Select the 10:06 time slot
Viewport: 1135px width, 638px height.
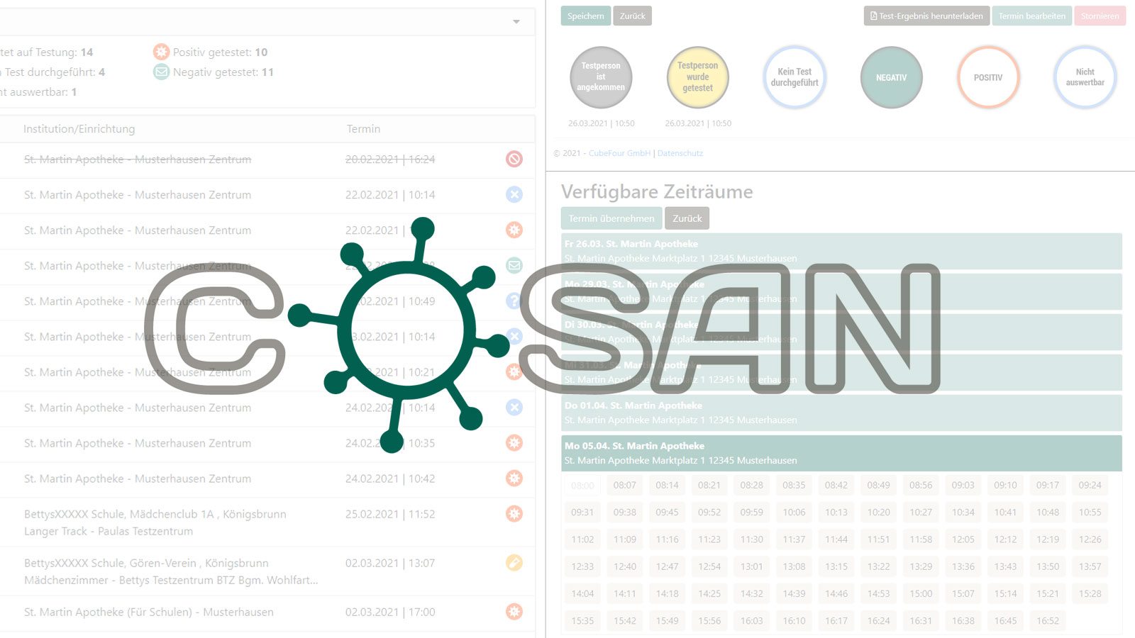point(794,512)
